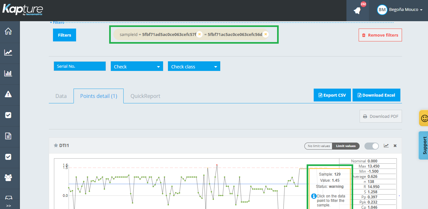Click the red out-of-limit data point on chart
This screenshot has width=428, height=209.
[x=217, y=165]
